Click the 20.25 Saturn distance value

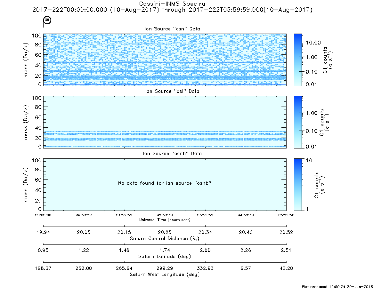click(x=165, y=232)
